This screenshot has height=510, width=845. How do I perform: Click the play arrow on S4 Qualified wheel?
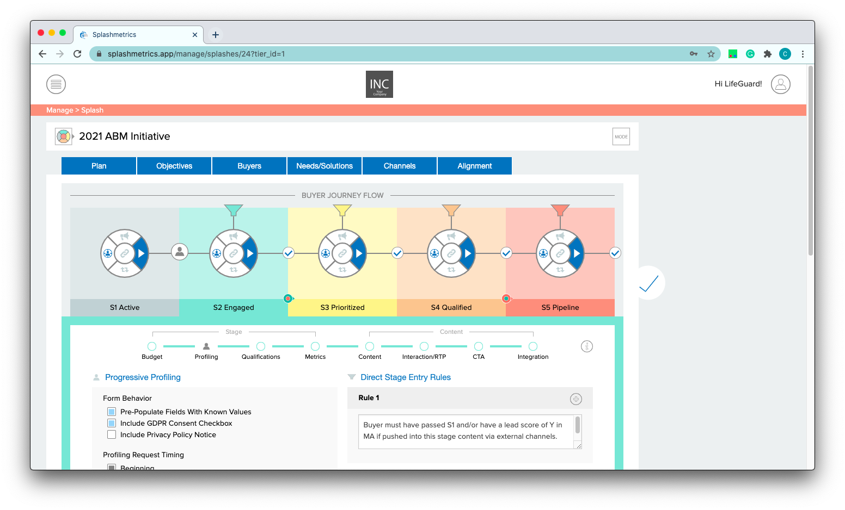pos(468,253)
